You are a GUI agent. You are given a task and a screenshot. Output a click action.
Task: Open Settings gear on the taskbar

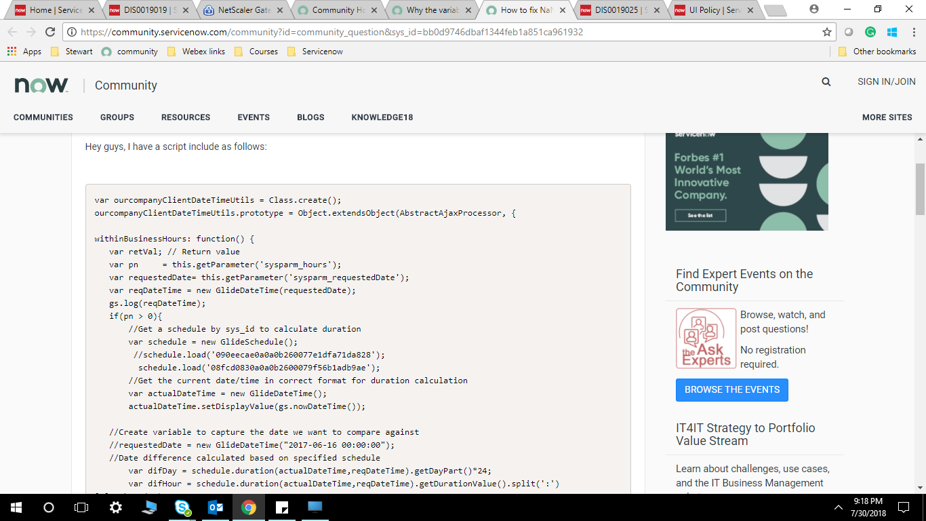(x=115, y=507)
